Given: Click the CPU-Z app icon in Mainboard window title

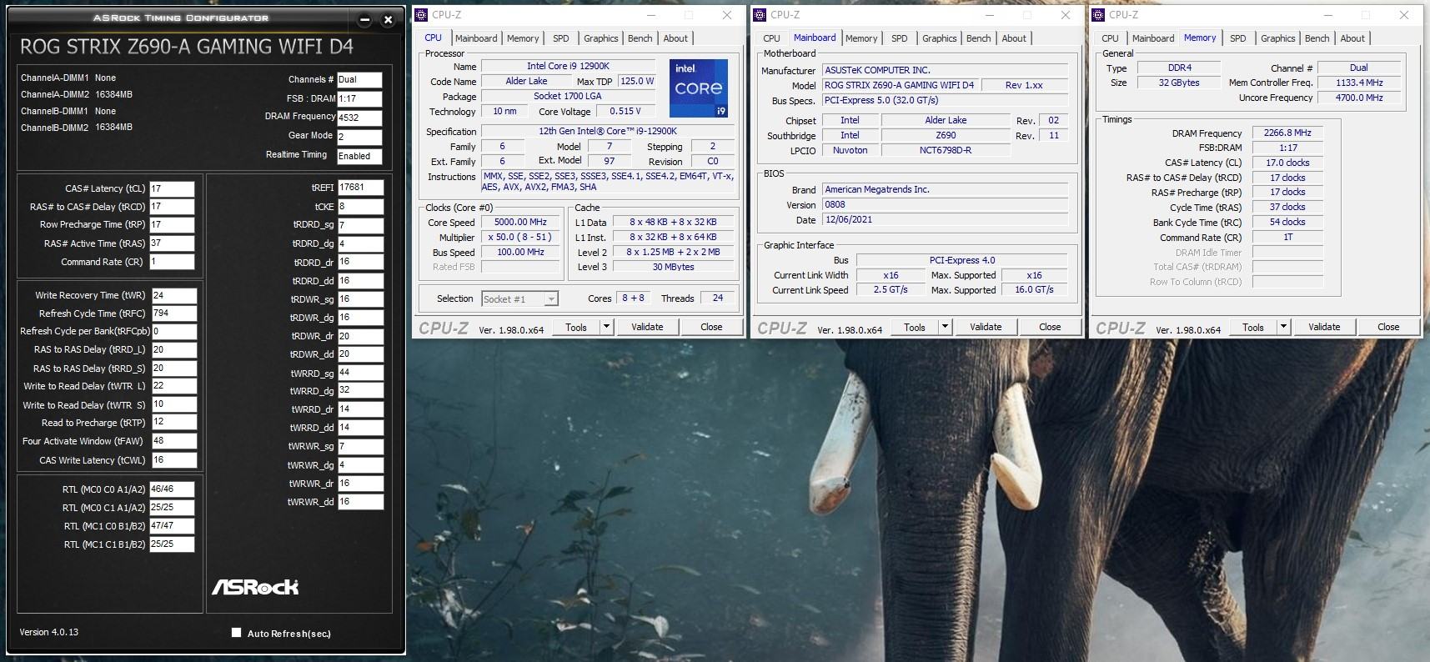Looking at the screenshot, I should (760, 15).
